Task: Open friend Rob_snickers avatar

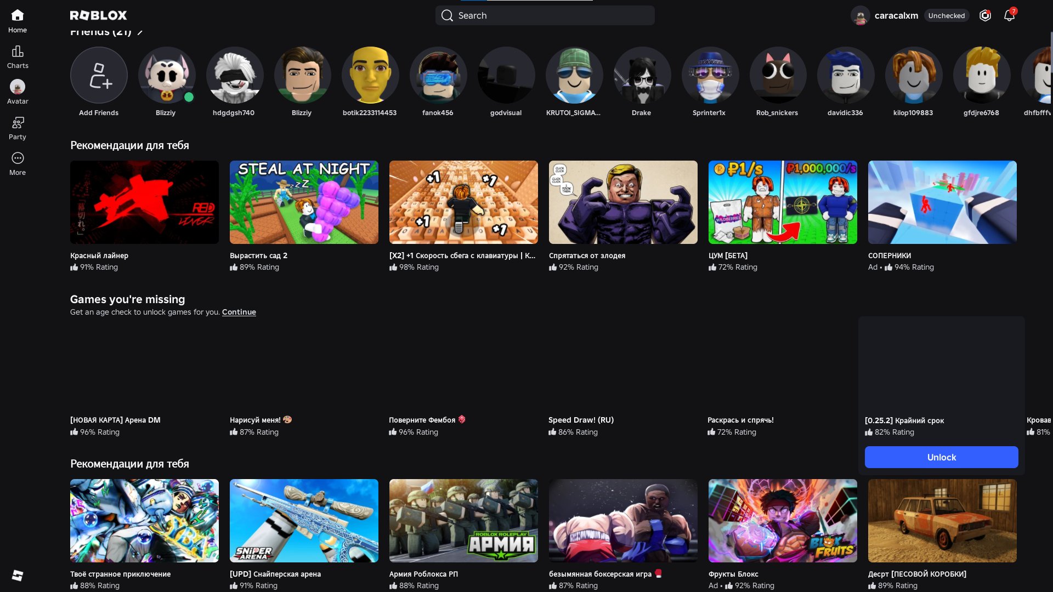Action: 778,75
